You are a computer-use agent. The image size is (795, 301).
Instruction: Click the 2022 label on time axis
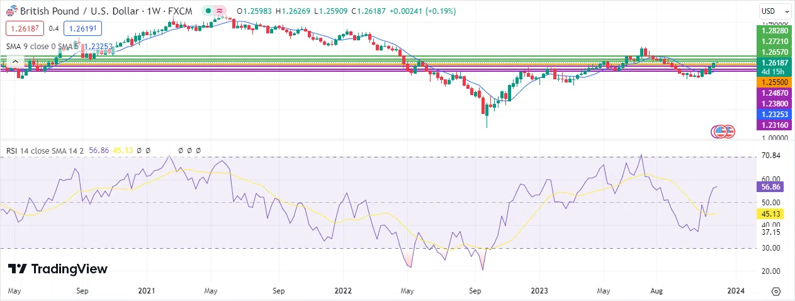[343, 292]
